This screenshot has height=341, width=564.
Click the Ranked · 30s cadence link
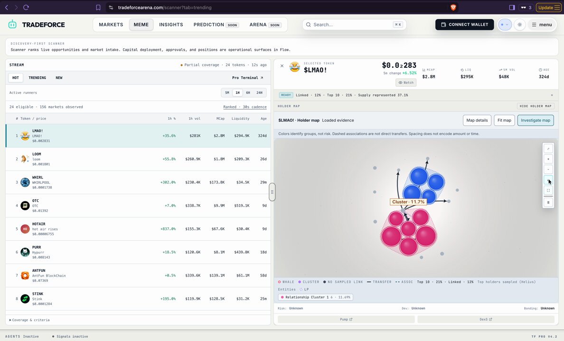click(x=244, y=107)
